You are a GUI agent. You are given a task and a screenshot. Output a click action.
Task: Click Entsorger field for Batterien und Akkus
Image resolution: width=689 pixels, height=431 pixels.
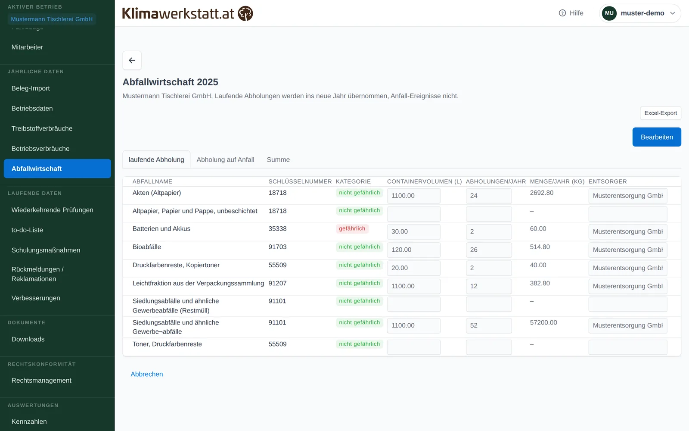click(628, 232)
